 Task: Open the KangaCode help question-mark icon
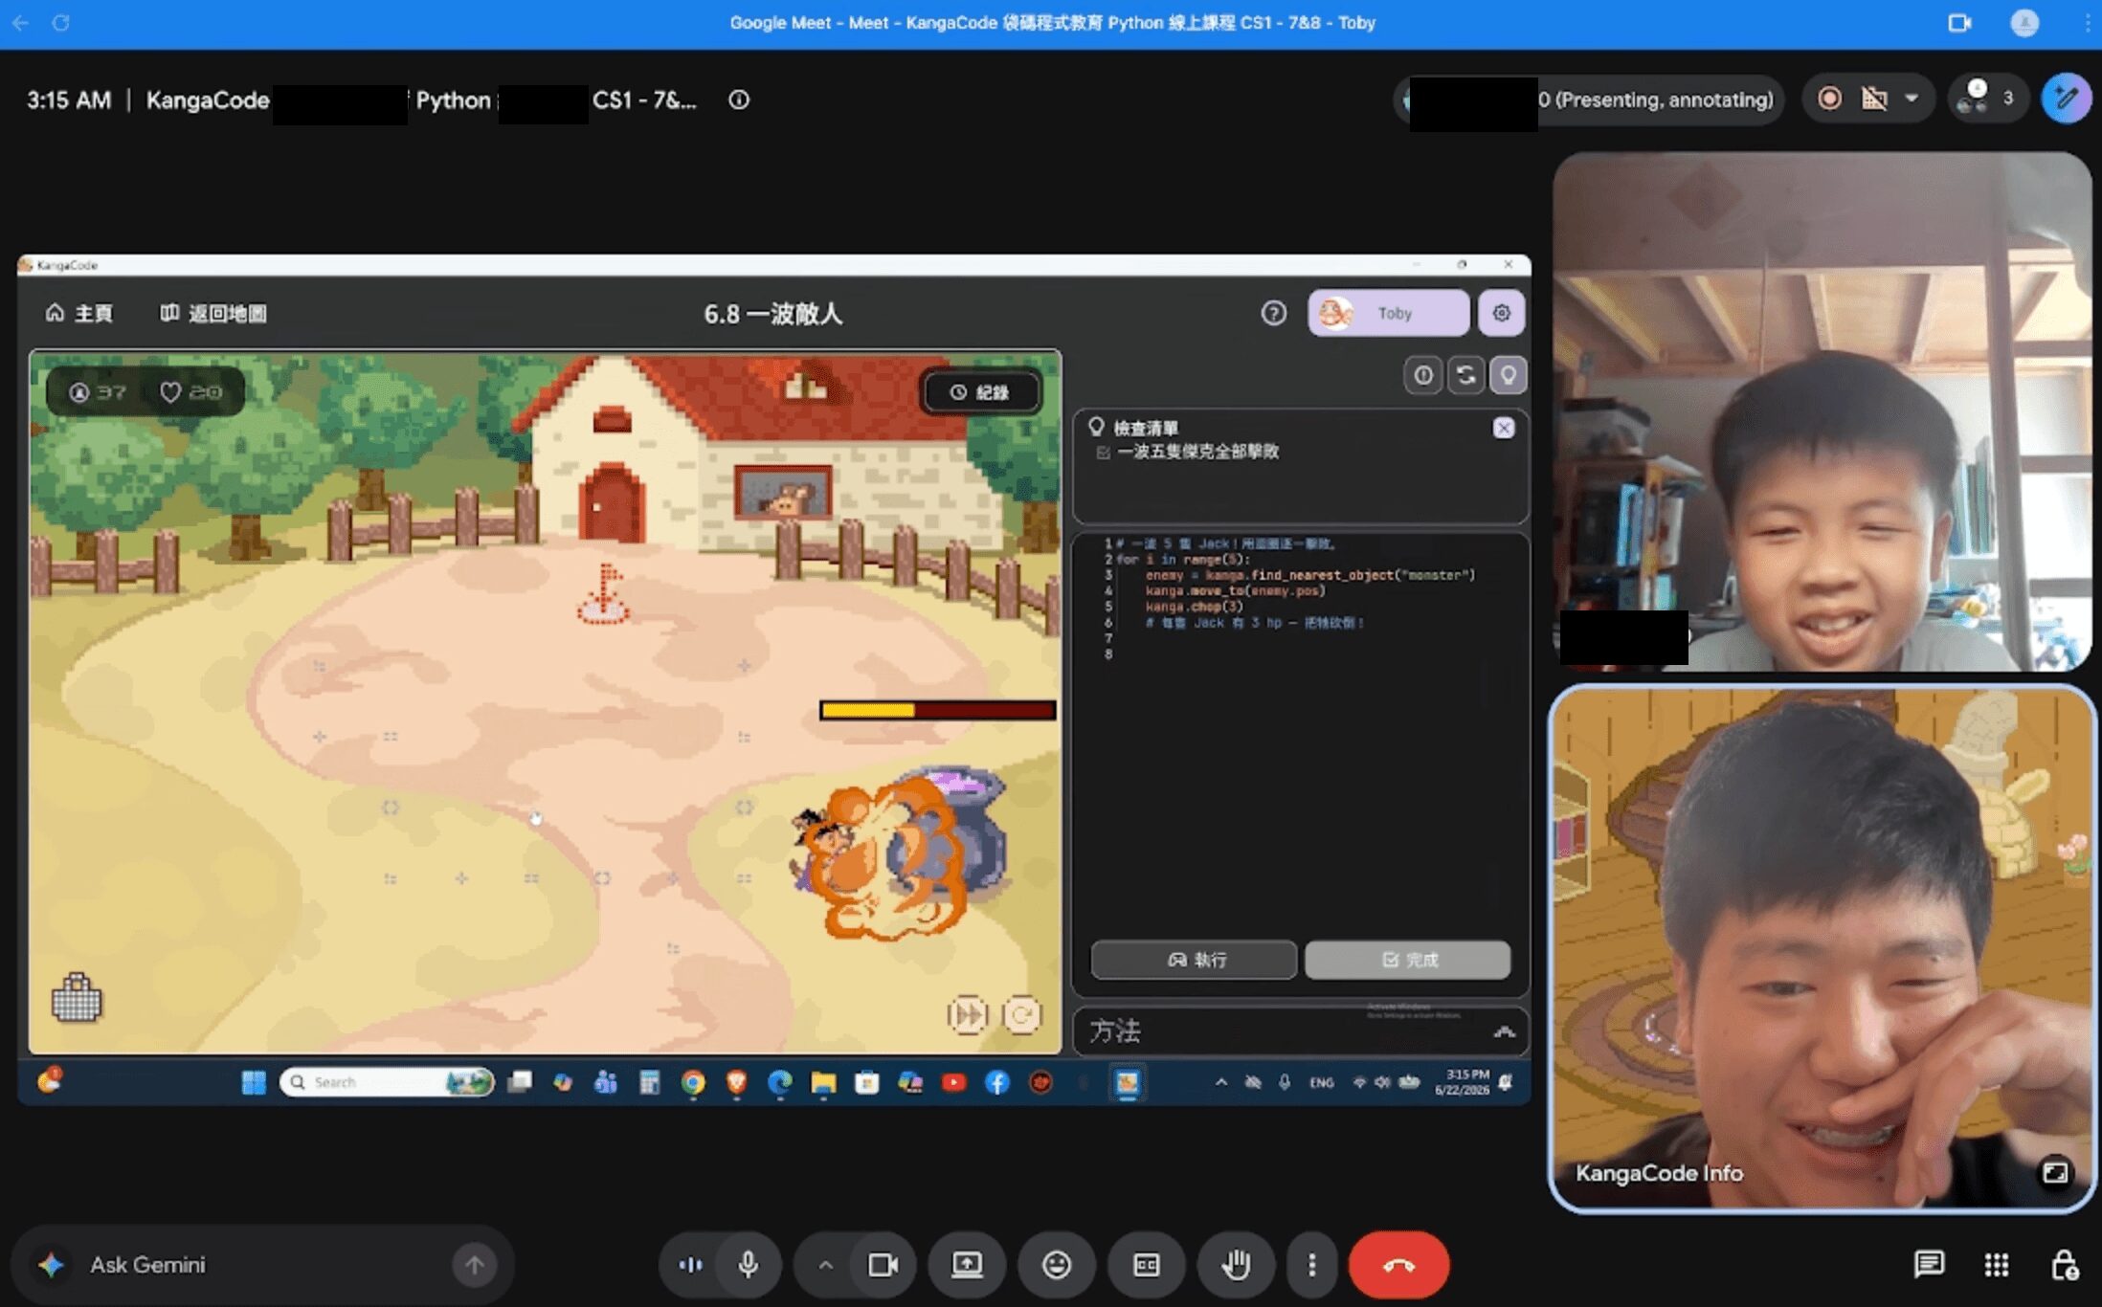tap(1273, 313)
